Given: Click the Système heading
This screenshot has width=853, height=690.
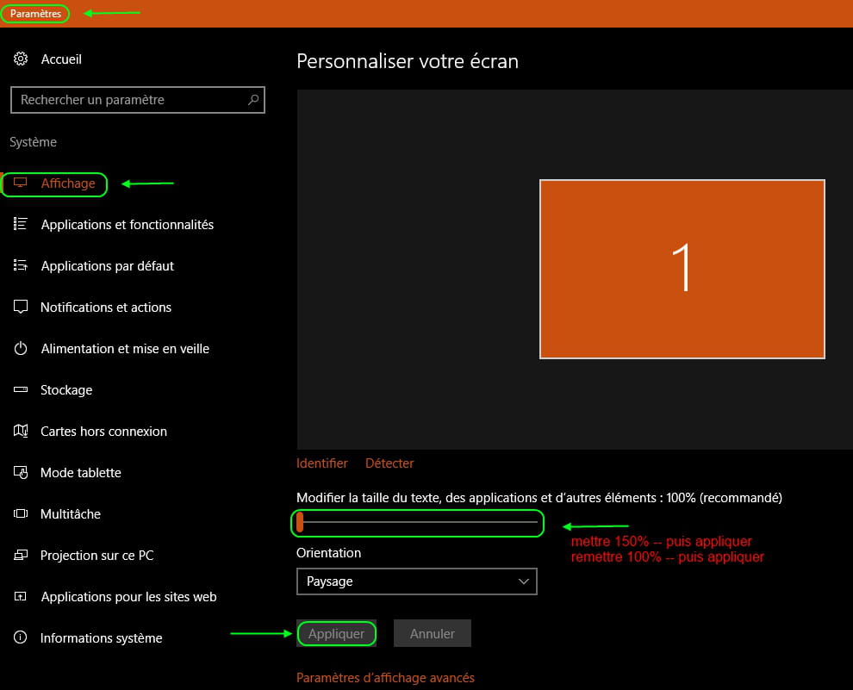Looking at the screenshot, I should coord(34,142).
